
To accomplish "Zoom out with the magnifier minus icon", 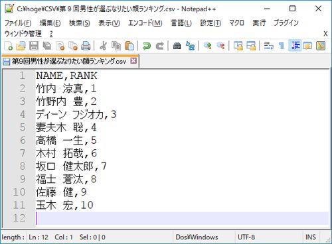I will pyautogui.click(x=220, y=46).
